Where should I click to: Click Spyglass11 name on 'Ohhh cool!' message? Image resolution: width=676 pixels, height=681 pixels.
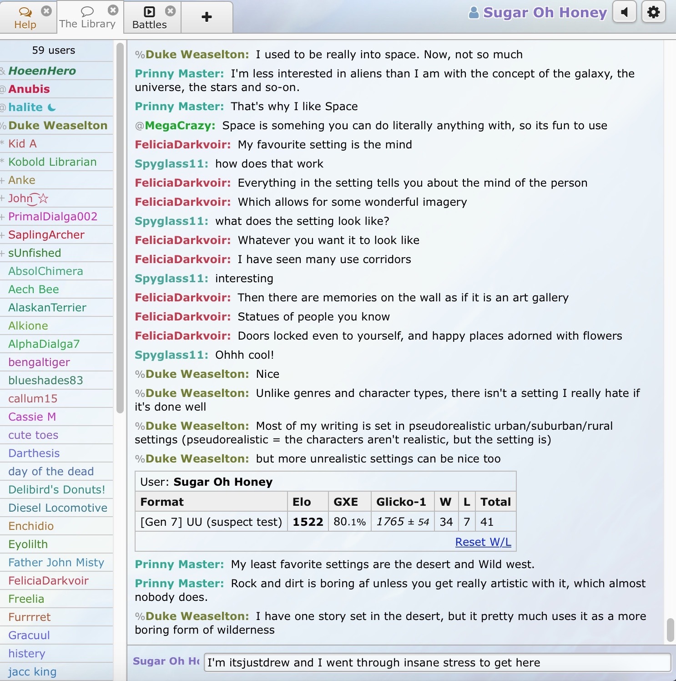[x=171, y=355]
